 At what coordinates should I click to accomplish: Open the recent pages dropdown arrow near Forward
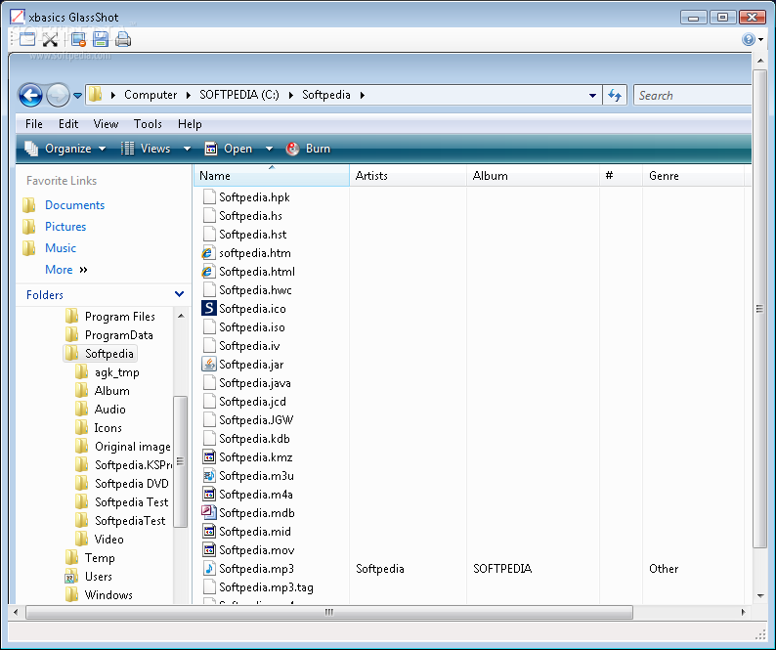tap(78, 96)
